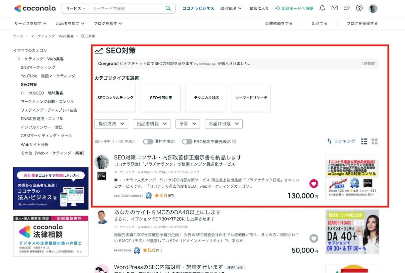This screenshot has width=405, height=273.
Task: Click the ランキング sort arrows icon
Action: 329,141
